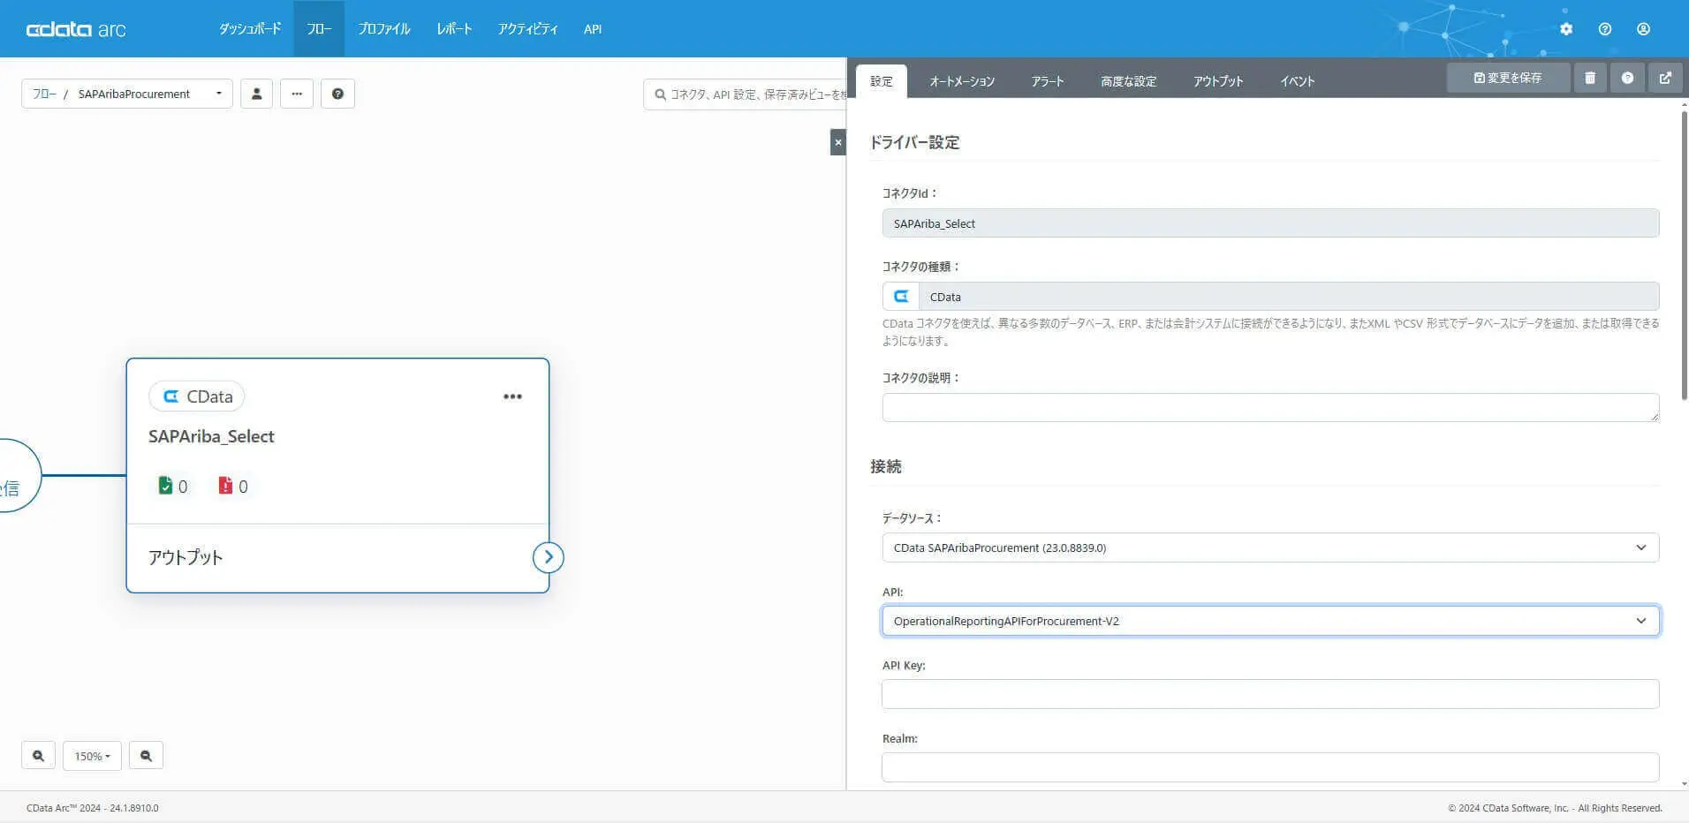Screen dimensions: 1689x823
Task: Switch to the アラート tab
Action: [x=1048, y=81]
